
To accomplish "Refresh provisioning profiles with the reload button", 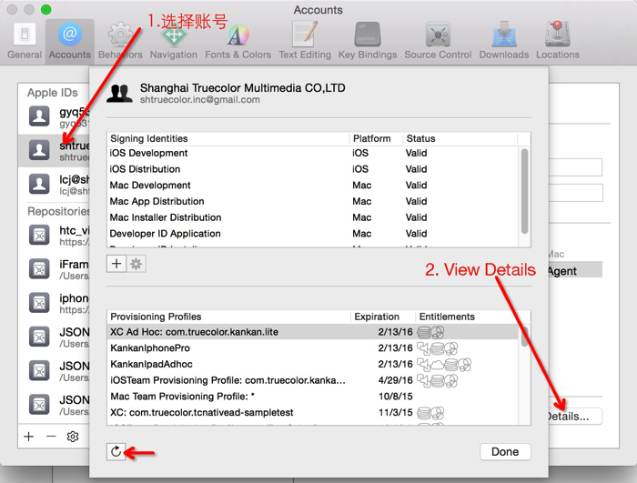I will [x=116, y=452].
